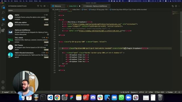The image size is (182, 102).
Task: Open the body.p-20.bg-gray-100 breadcrumb
Action: pyautogui.click(x=98, y=10)
